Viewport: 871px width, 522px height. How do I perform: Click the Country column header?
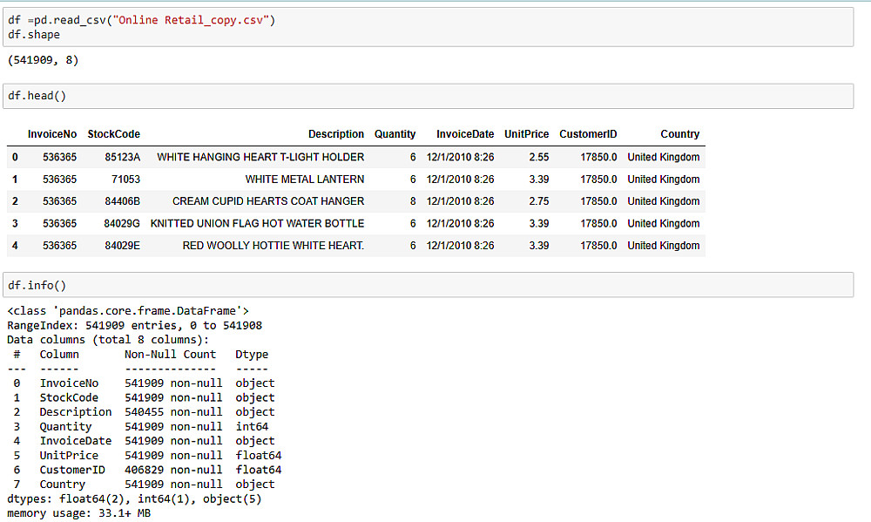coord(679,134)
